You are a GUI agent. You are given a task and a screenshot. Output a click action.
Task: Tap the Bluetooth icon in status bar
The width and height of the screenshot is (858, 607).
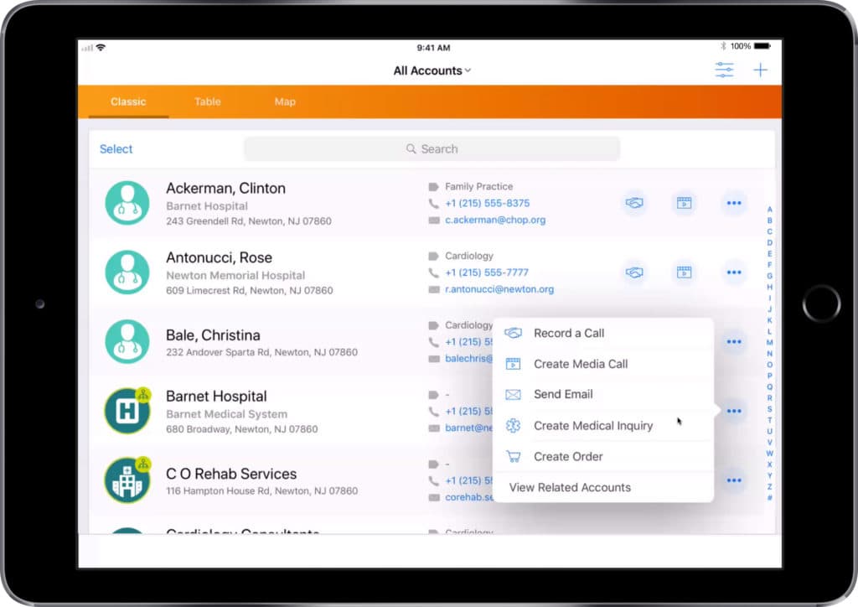click(723, 46)
